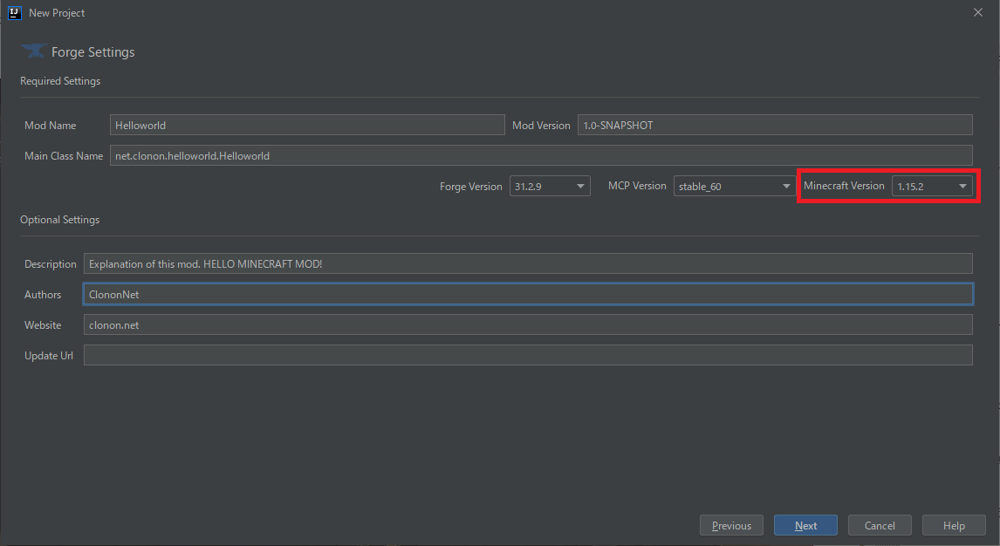The image size is (1000, 546).
Task: Click the 'Forge Settings' heading text
Action: coord(93,52)
